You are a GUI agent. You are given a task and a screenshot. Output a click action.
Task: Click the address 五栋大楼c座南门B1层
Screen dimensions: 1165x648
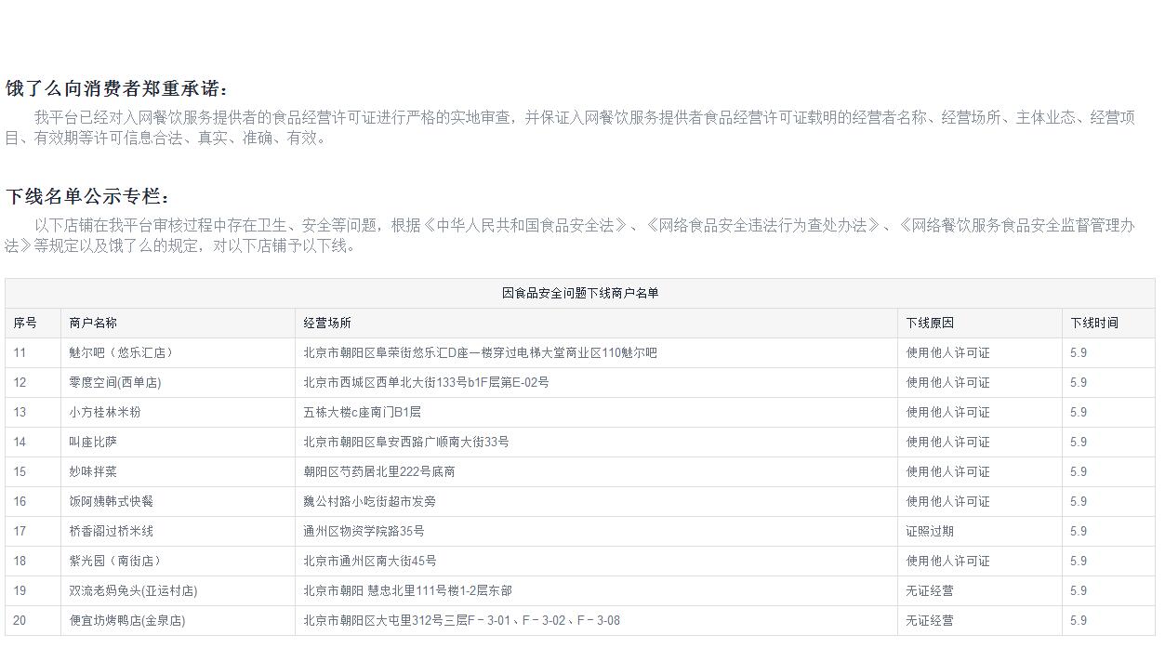coord(362,412)
